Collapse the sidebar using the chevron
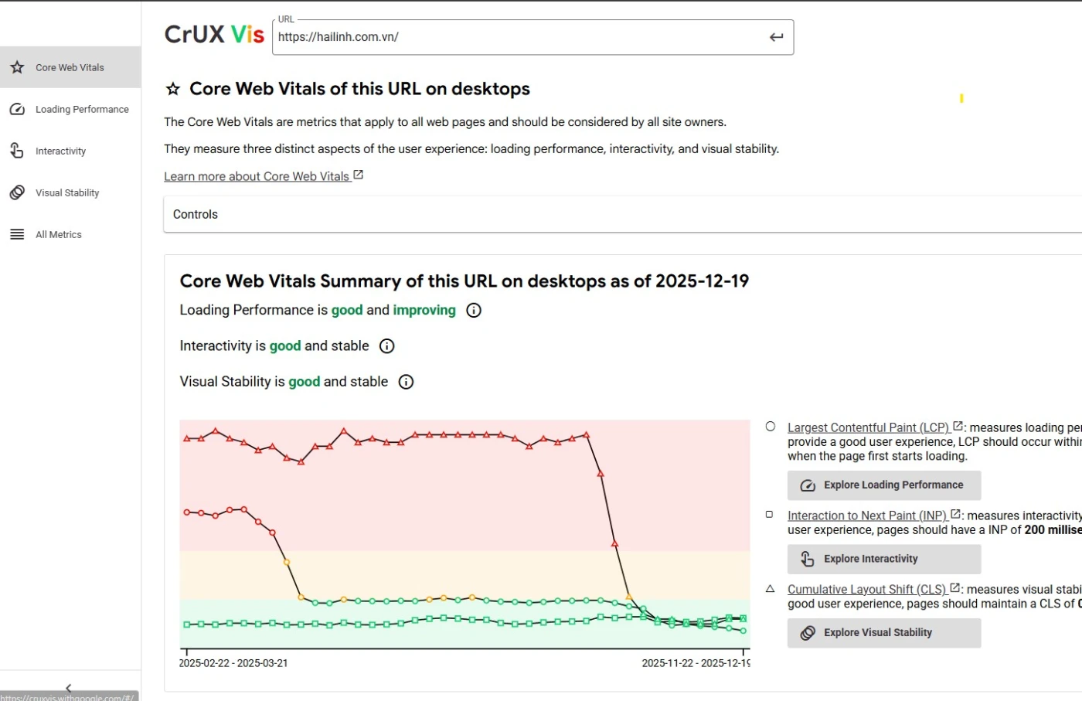The image size is (1082, 701). coord(69,687)
